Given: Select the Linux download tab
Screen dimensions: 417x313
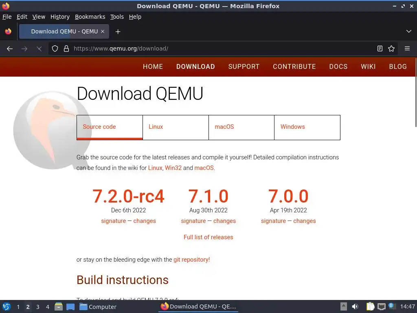Looking at the screenshot, I should click(176, 127).
